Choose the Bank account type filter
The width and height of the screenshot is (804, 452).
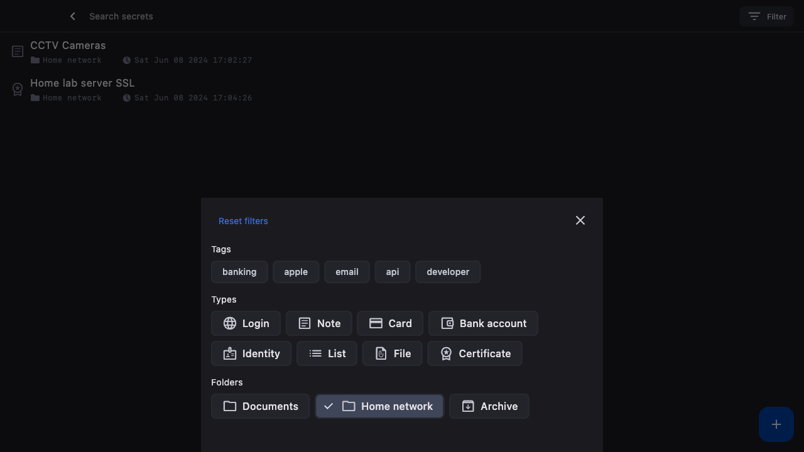(483, 323)
